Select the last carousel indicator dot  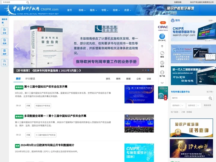[x=151, y=70]
